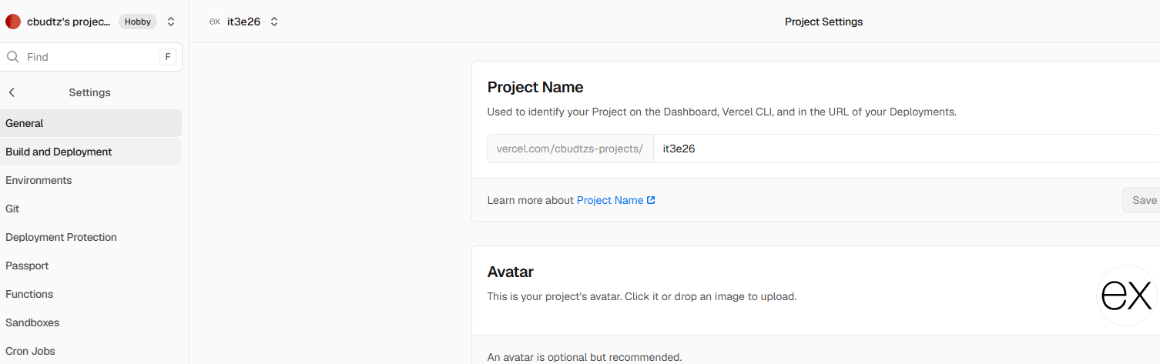This screenshot has height=364, width=1160.
Task: Open the team switcher chevrons
Action: click(171, 22)
